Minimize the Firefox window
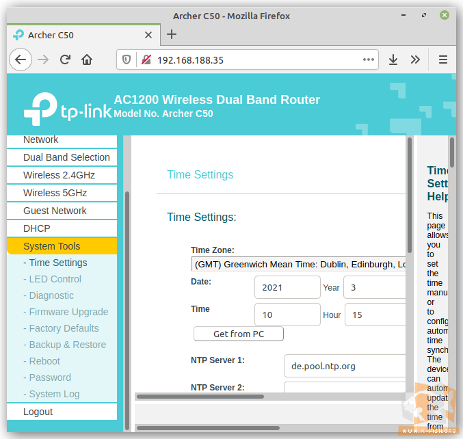The height and width of the screenshot is (439, 463). coord(404,15)
